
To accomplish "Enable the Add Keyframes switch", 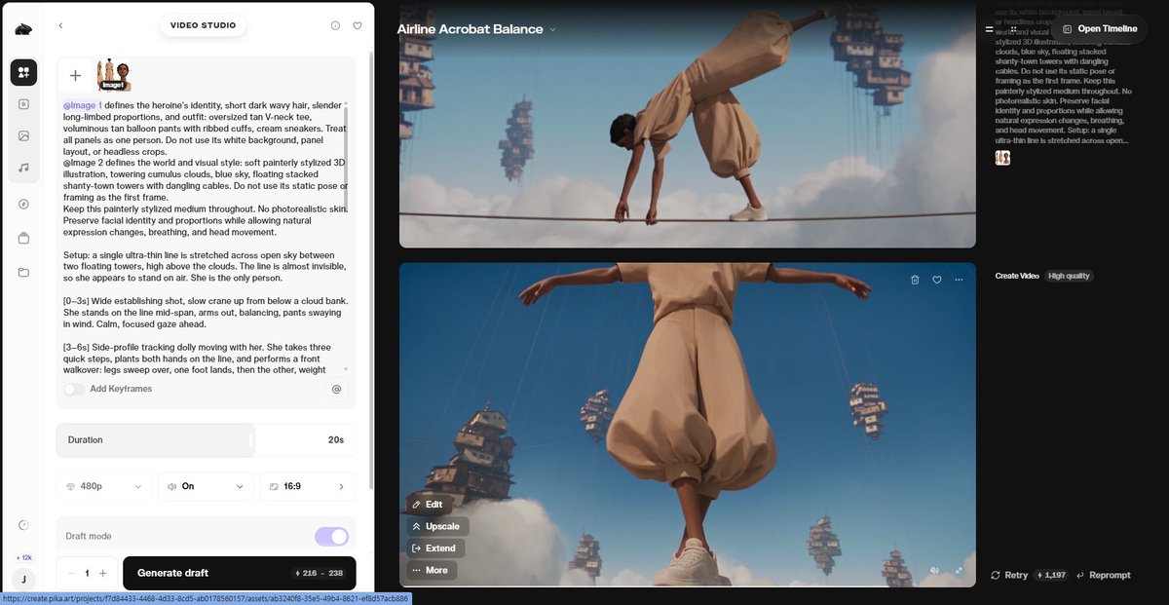I will (74, 389).
